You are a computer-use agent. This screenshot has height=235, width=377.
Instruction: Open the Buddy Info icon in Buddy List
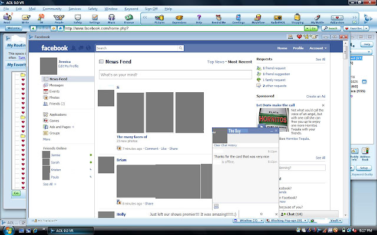355,154
